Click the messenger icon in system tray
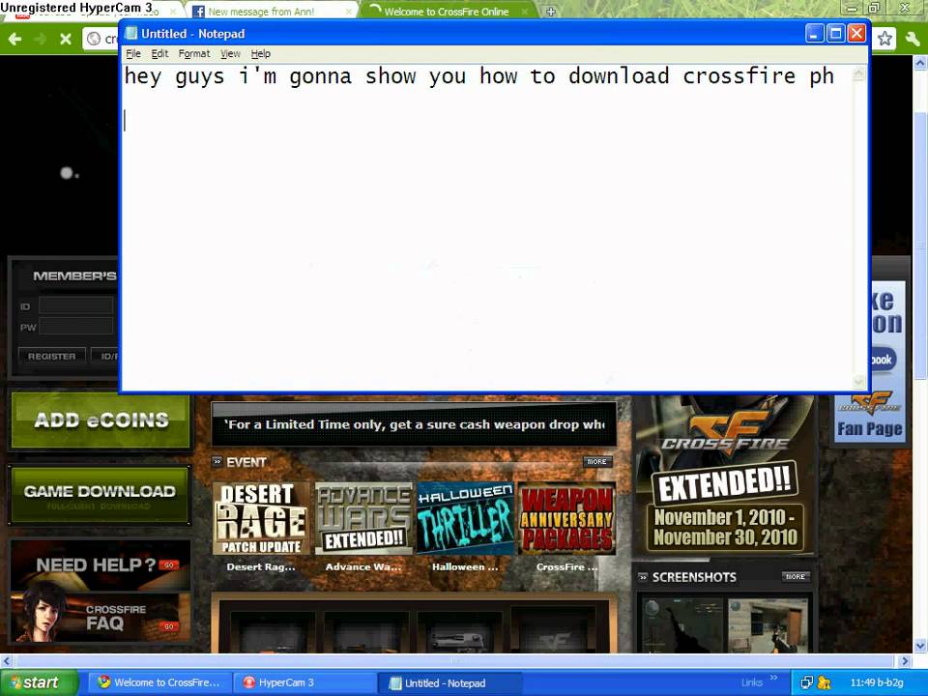Image resolution: width=928 pixels, height=696 pixels. coord(824,682)
